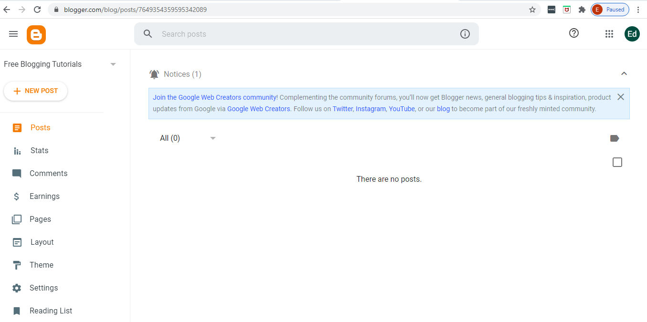Click the dark password manager extension icon

pyautogui.click(x=552, y=10)
